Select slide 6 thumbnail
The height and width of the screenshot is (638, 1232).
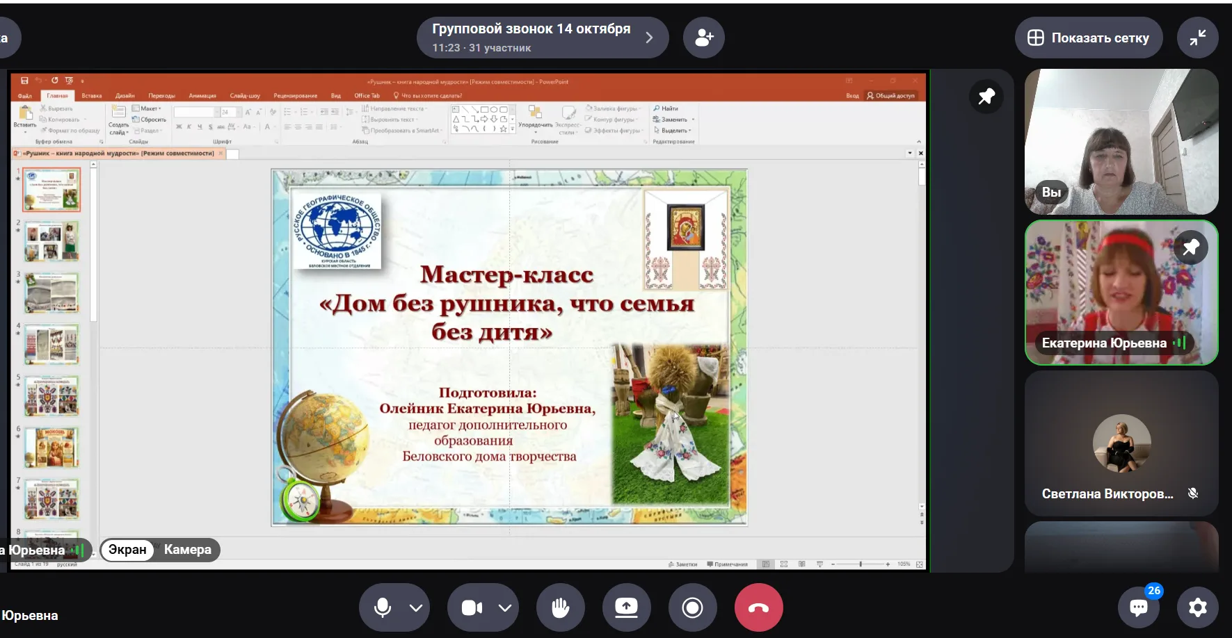point(52,447)
